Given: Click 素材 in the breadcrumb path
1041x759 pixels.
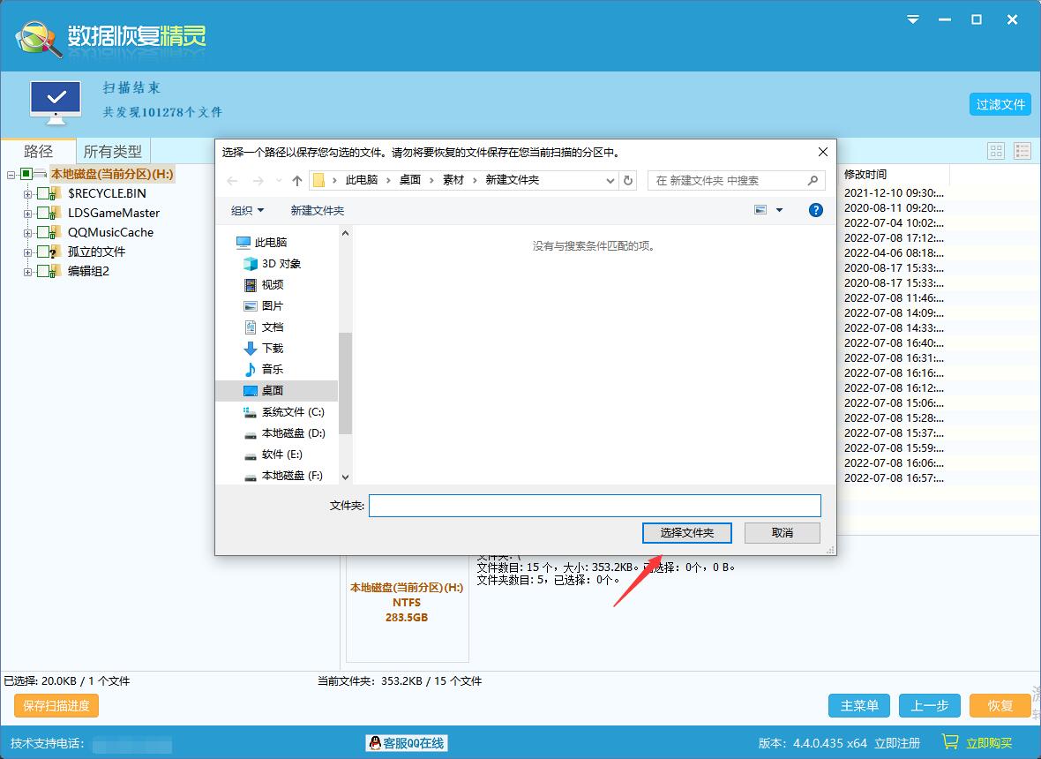Looking at the screenshot, I should tap(453, 180).
